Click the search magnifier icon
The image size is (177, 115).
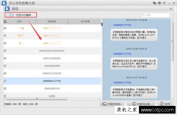click(143, 15)
